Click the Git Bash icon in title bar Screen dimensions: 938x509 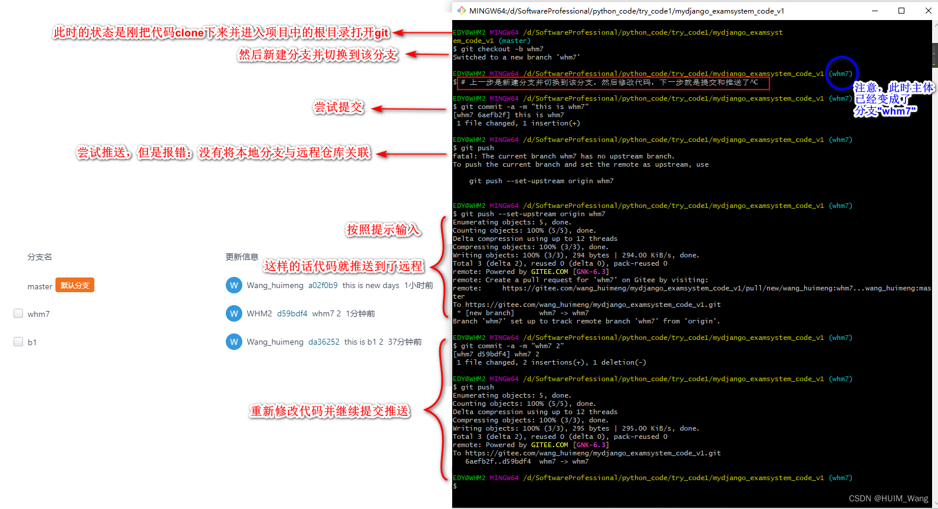[461, 11]
